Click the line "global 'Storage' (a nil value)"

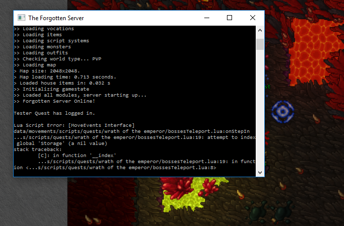coord(62,143)
